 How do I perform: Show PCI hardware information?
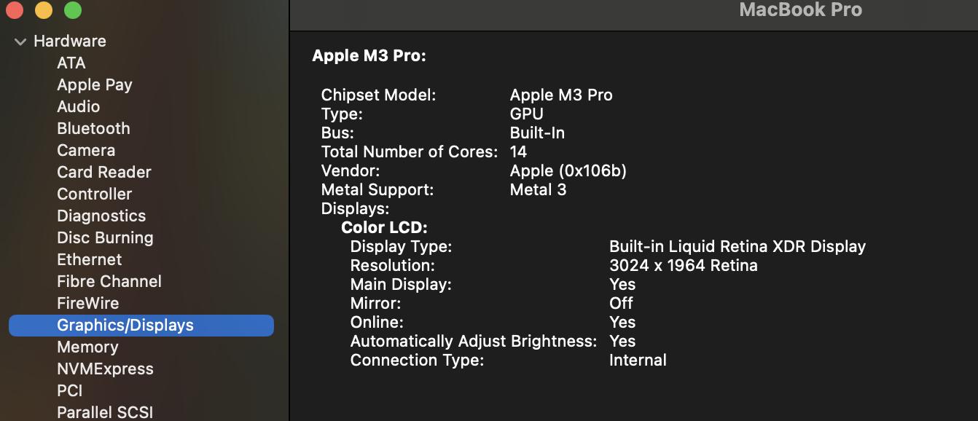coord(70,390)
